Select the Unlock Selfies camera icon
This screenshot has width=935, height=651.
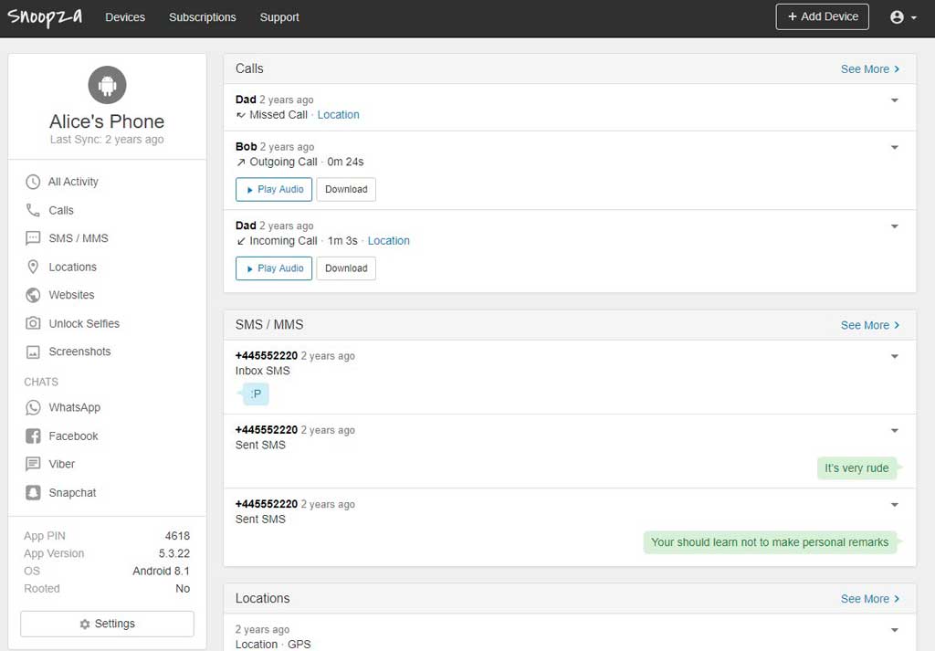click(x=33, y=323)
